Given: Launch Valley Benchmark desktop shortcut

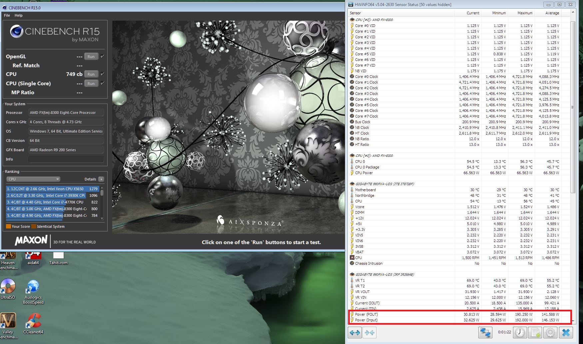Looking at the screenshot, I should point(8,326).
